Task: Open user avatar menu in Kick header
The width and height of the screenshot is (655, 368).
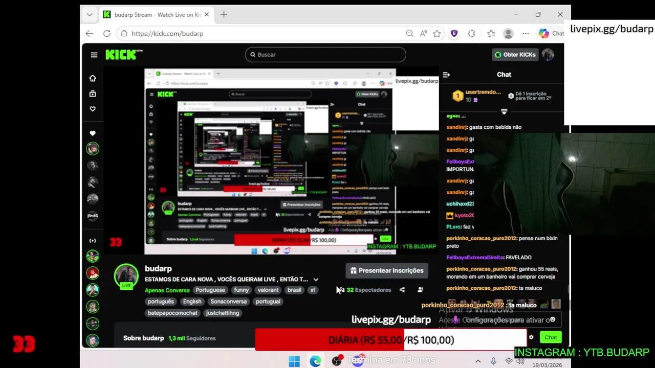Action: (548, 55)
